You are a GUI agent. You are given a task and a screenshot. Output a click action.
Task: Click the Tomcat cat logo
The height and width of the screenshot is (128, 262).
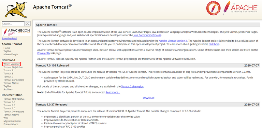pos(16,9)
